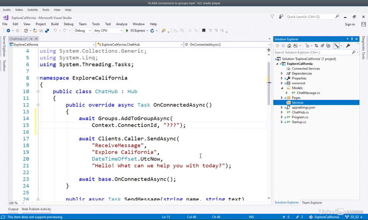This screenshot has width=368, height=220.
Task: Toggle a bookmark with the bookmark icon
Action: point(204,30)
